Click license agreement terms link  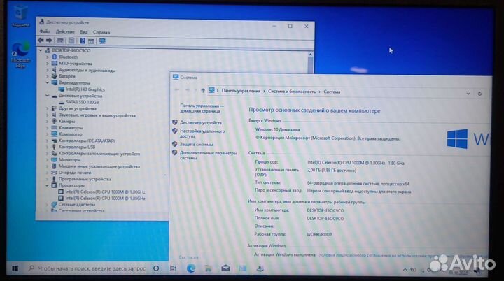(x=376, y=255)
